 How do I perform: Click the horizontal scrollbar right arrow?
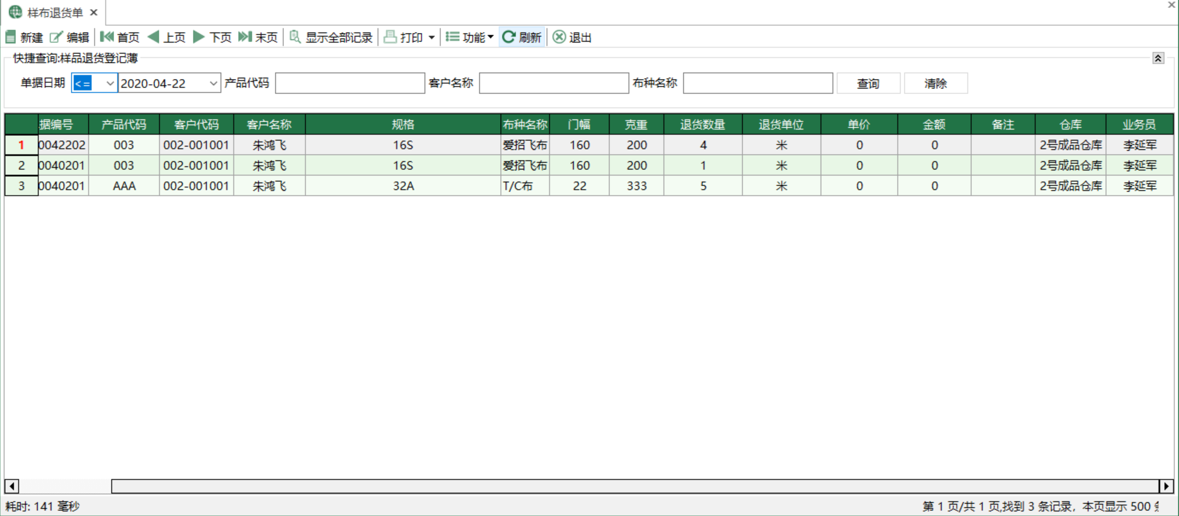1166,486
